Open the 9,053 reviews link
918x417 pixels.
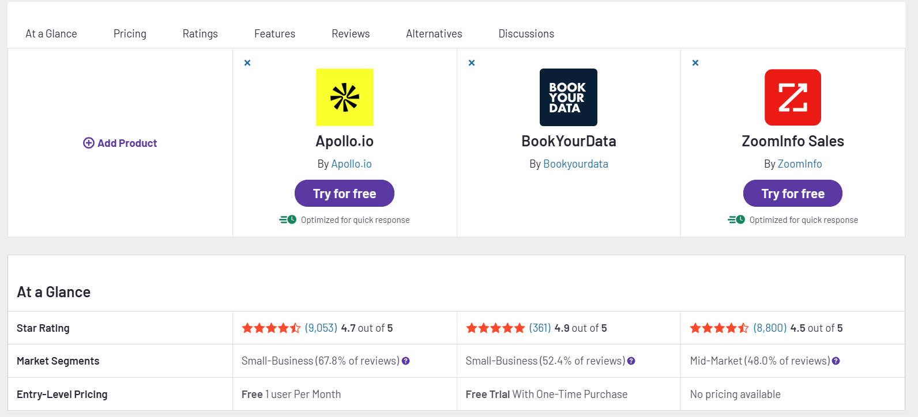(x=321, y=328)
